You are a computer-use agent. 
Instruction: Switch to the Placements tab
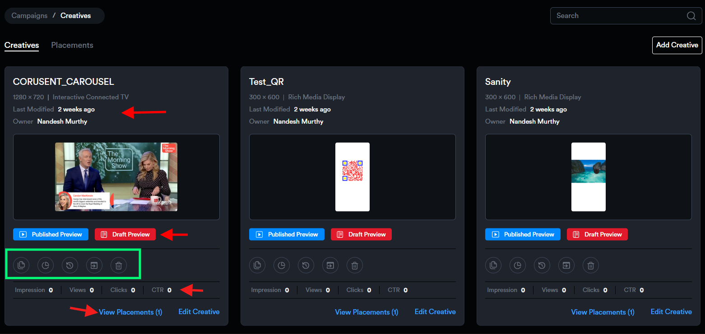click(x=72, y=45)
